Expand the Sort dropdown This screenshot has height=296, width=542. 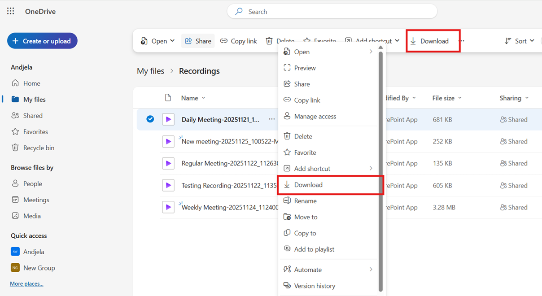click(x=520, y=41)
